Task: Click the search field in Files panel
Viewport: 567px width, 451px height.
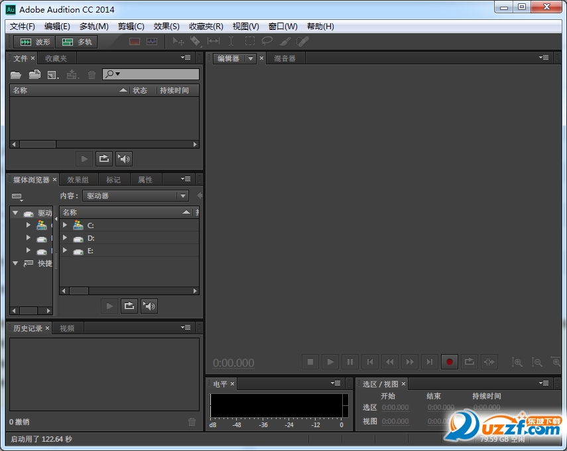Action: click(x=156, y=74)
